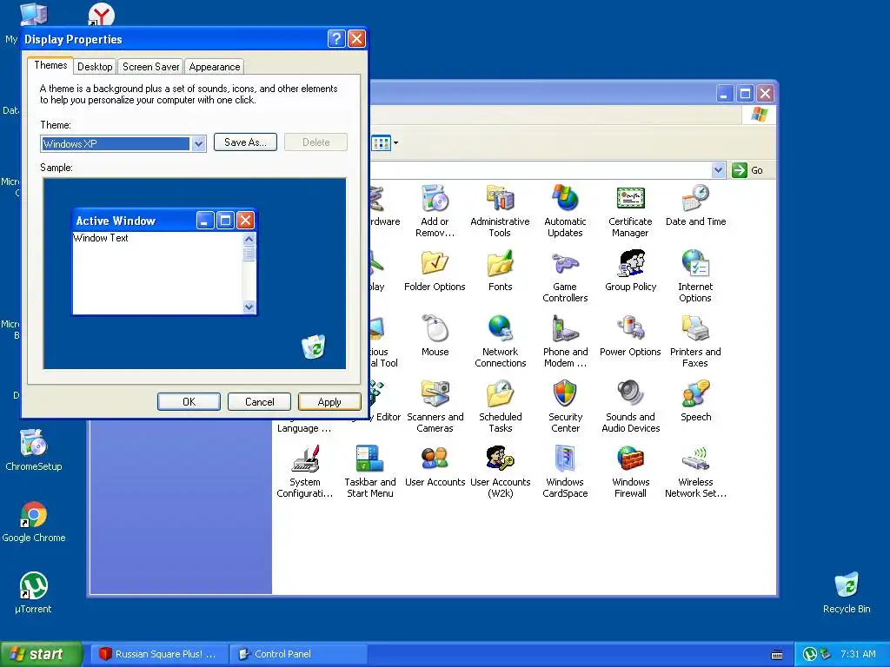This screenshot has width=890, height=667.
Task: Switch to the Desktop tab
Action: pos(95,66)
